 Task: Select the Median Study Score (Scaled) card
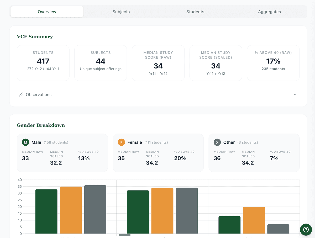216,63
